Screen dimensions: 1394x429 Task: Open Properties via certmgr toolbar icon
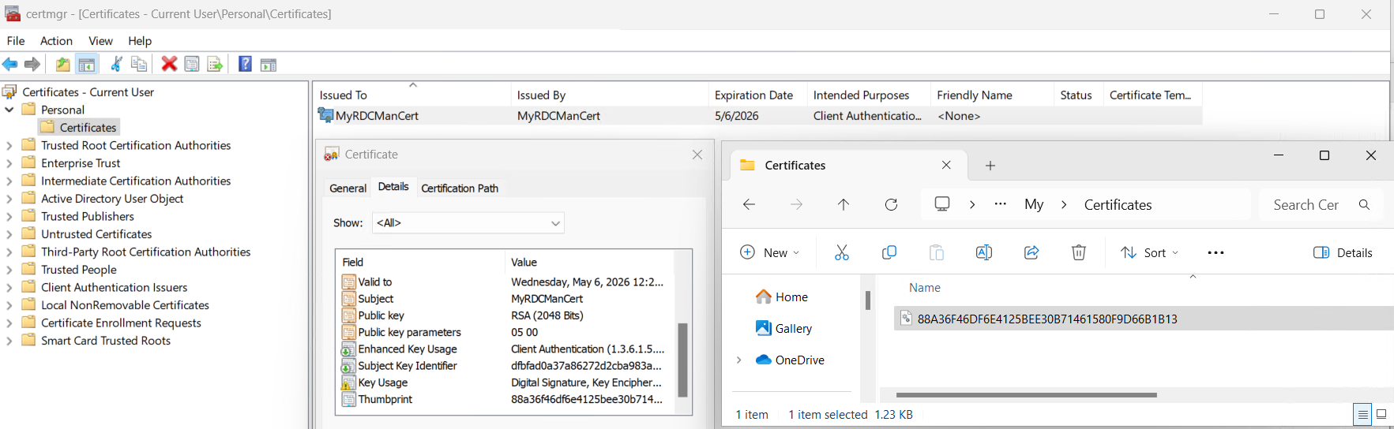click(192, 65)
